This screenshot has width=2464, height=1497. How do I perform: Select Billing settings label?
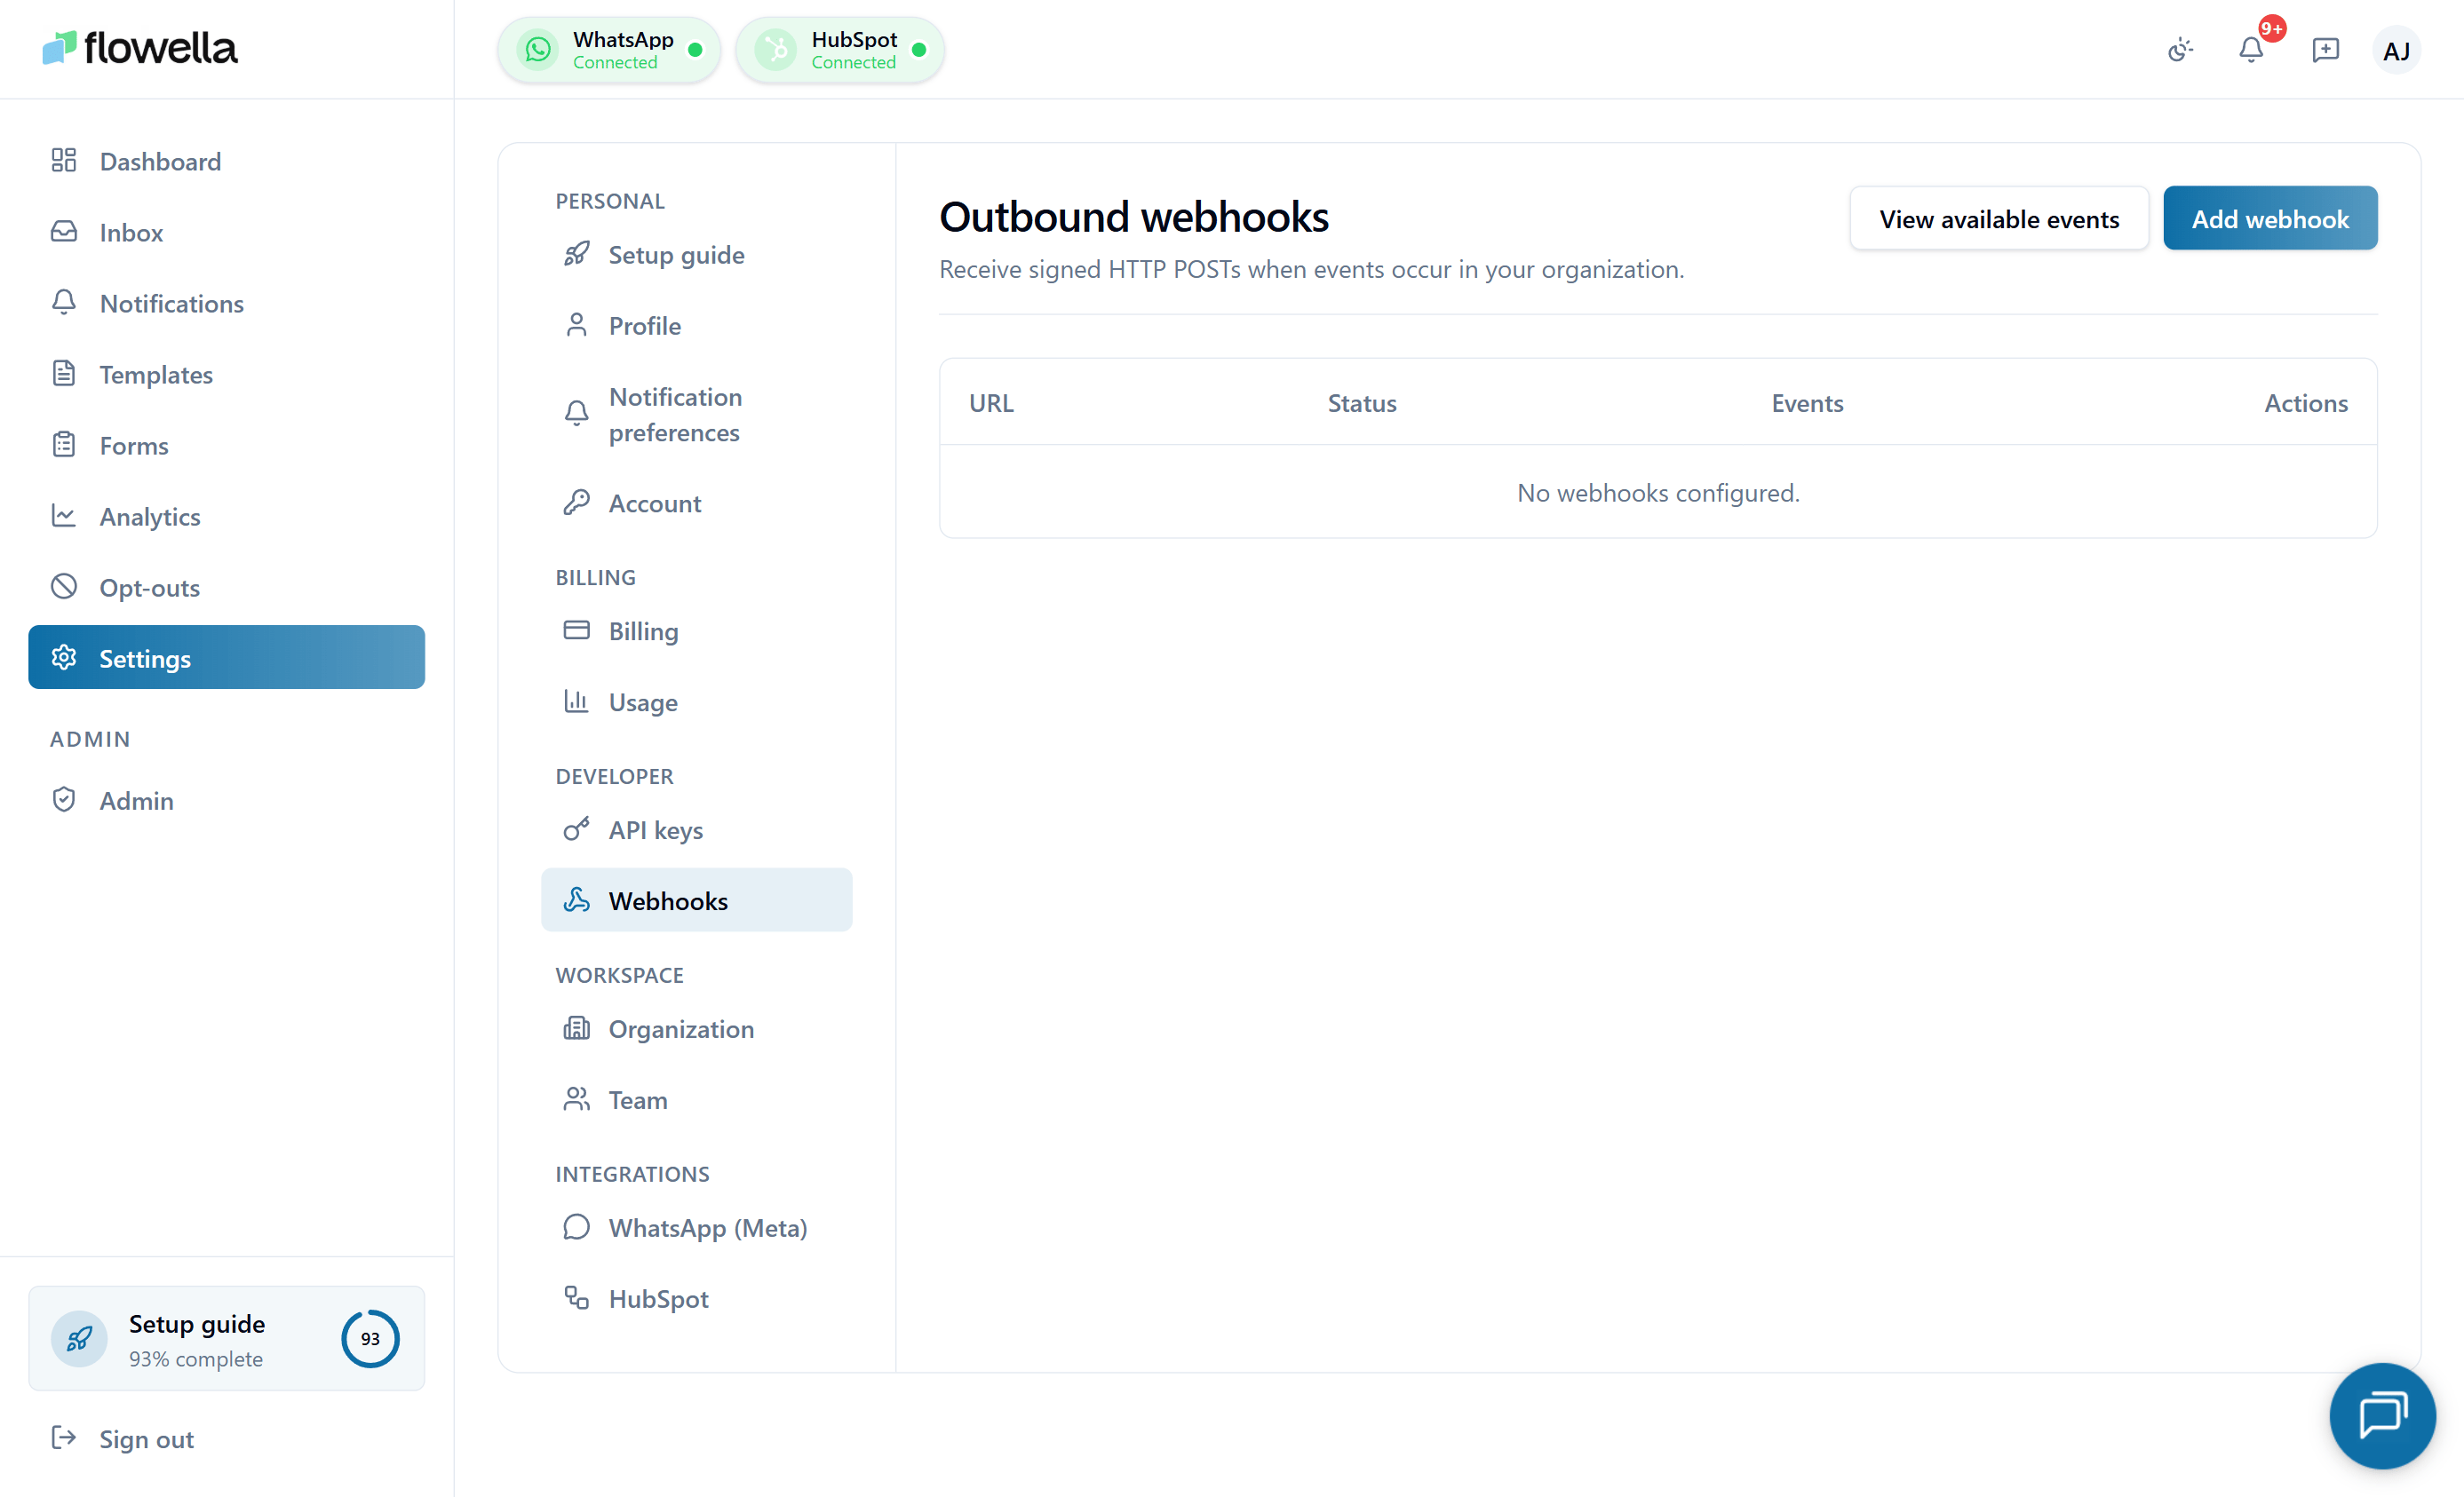643,631
